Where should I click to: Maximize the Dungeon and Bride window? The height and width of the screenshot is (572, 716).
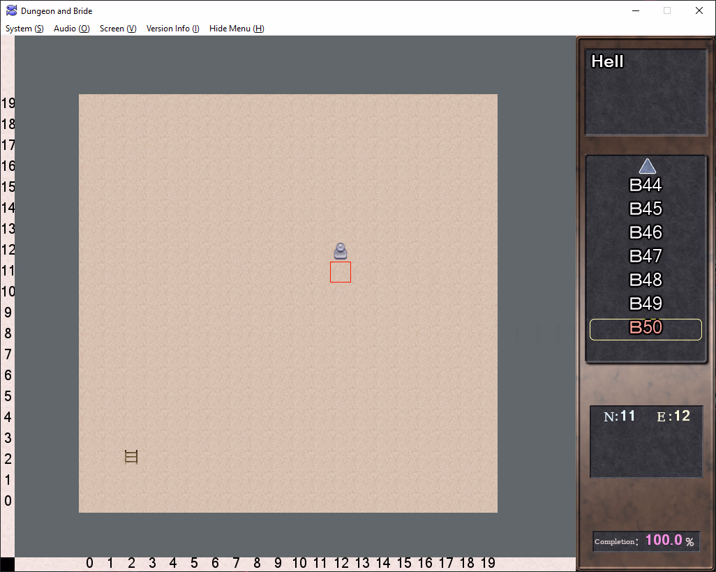[667, 10]
